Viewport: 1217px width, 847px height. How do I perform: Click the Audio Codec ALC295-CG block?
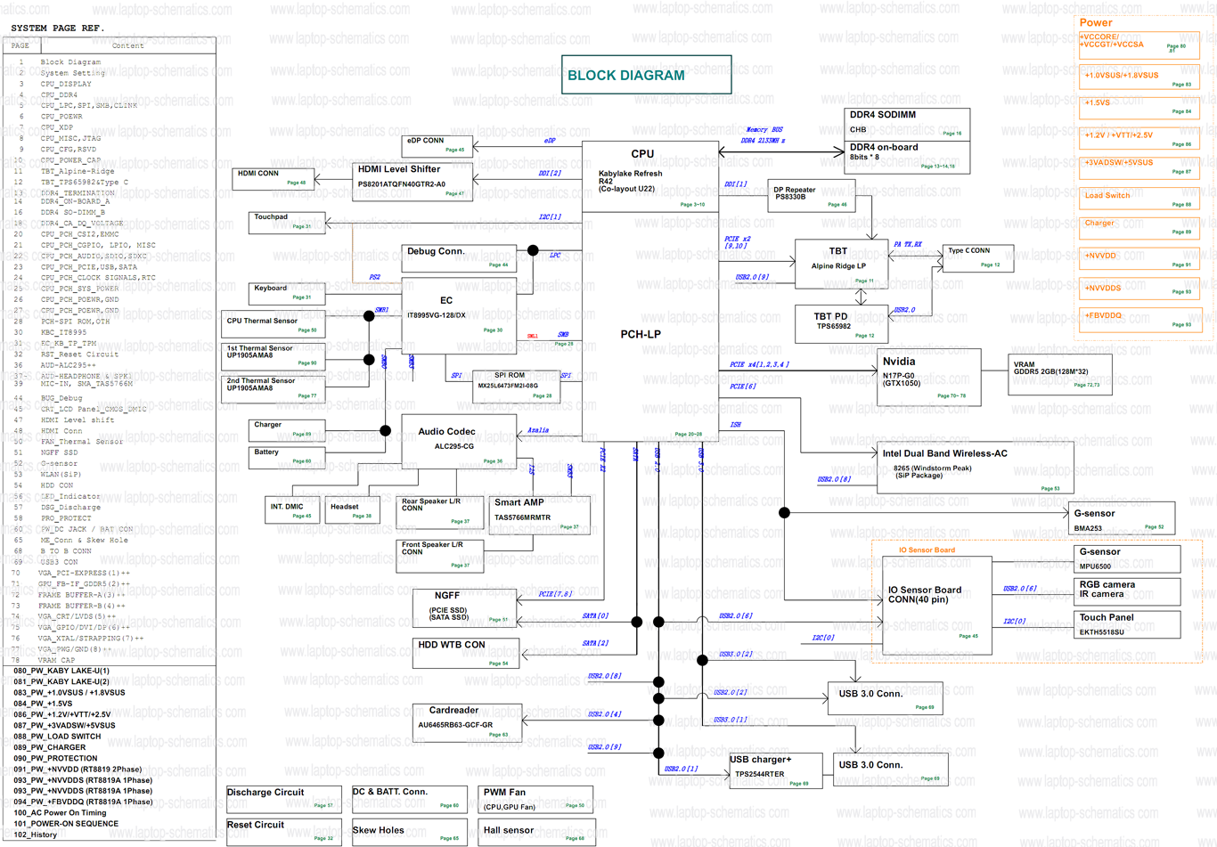coord(459,442)
